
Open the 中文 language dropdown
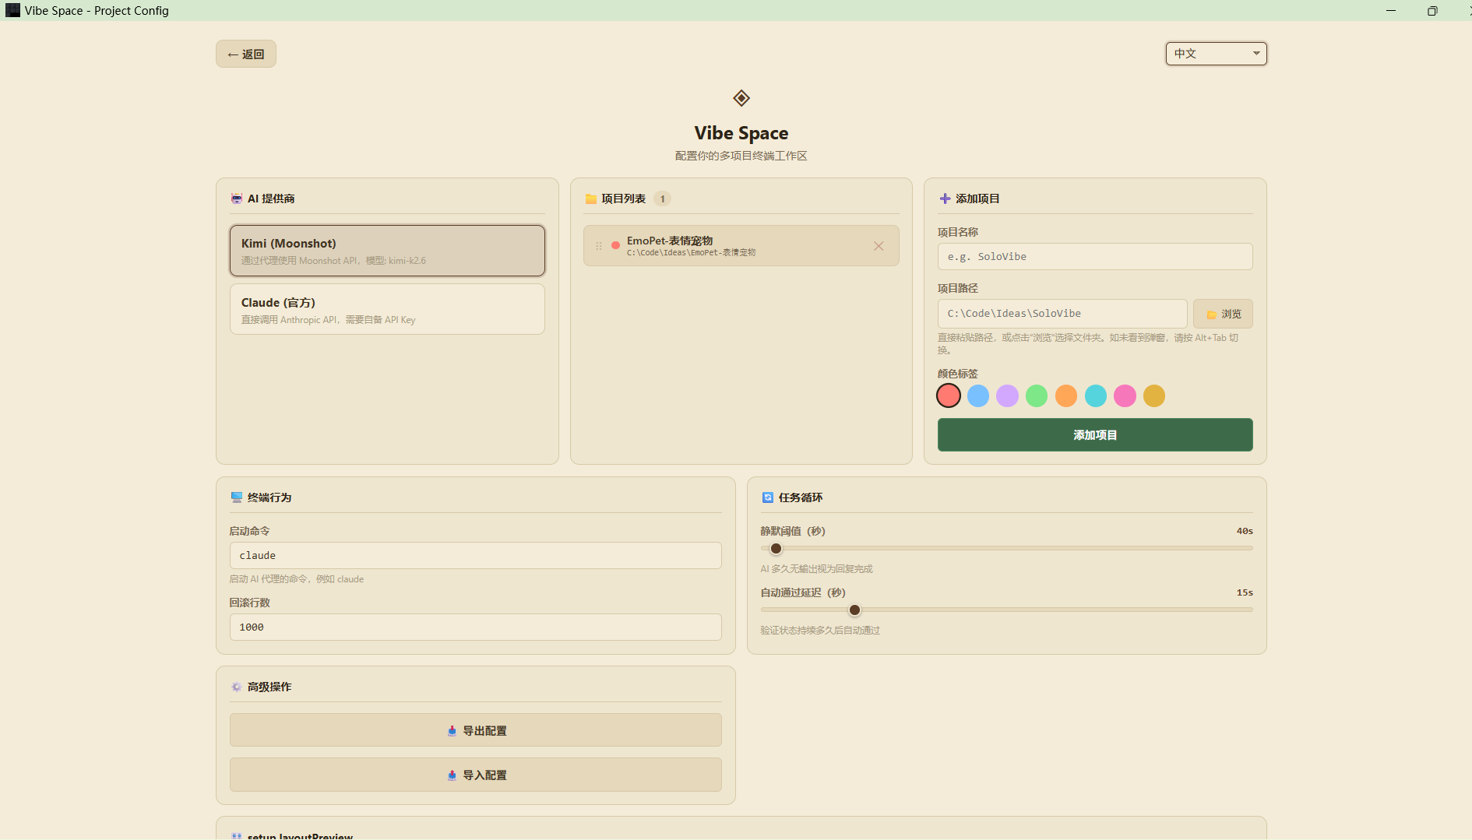[1216, 54]
